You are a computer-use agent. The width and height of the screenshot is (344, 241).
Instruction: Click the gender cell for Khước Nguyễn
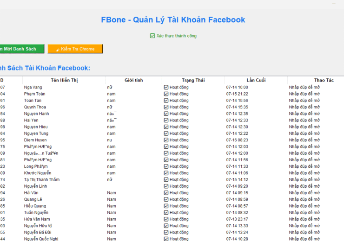tap(111, 173)
